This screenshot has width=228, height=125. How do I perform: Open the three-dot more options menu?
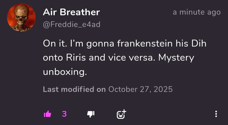[x=216, y=114]
